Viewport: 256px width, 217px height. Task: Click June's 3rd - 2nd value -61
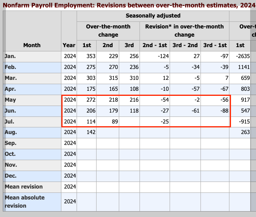pyautogui.click(x=195, y=111)
